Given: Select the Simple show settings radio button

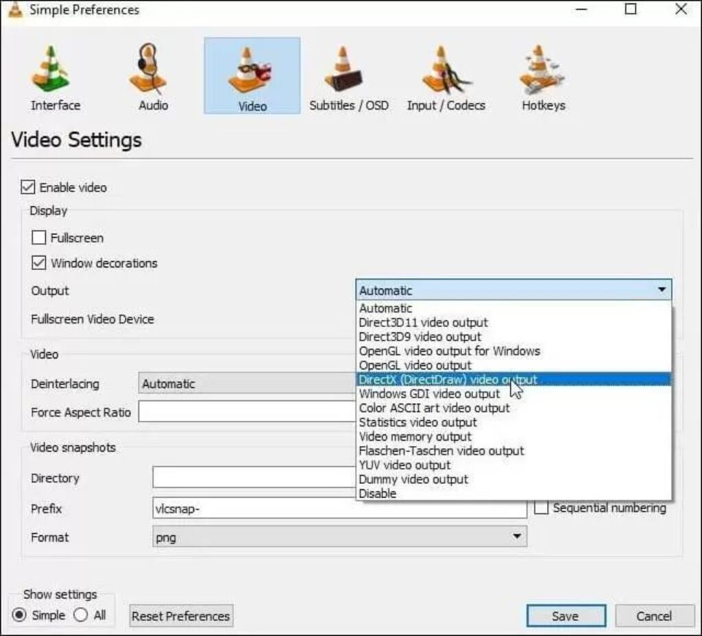Looking at the screenshot, I should [19, 615].
